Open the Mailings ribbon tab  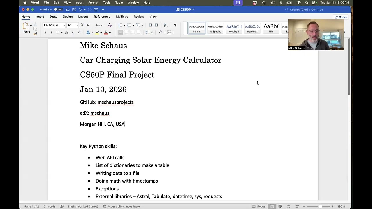point(122,17)
